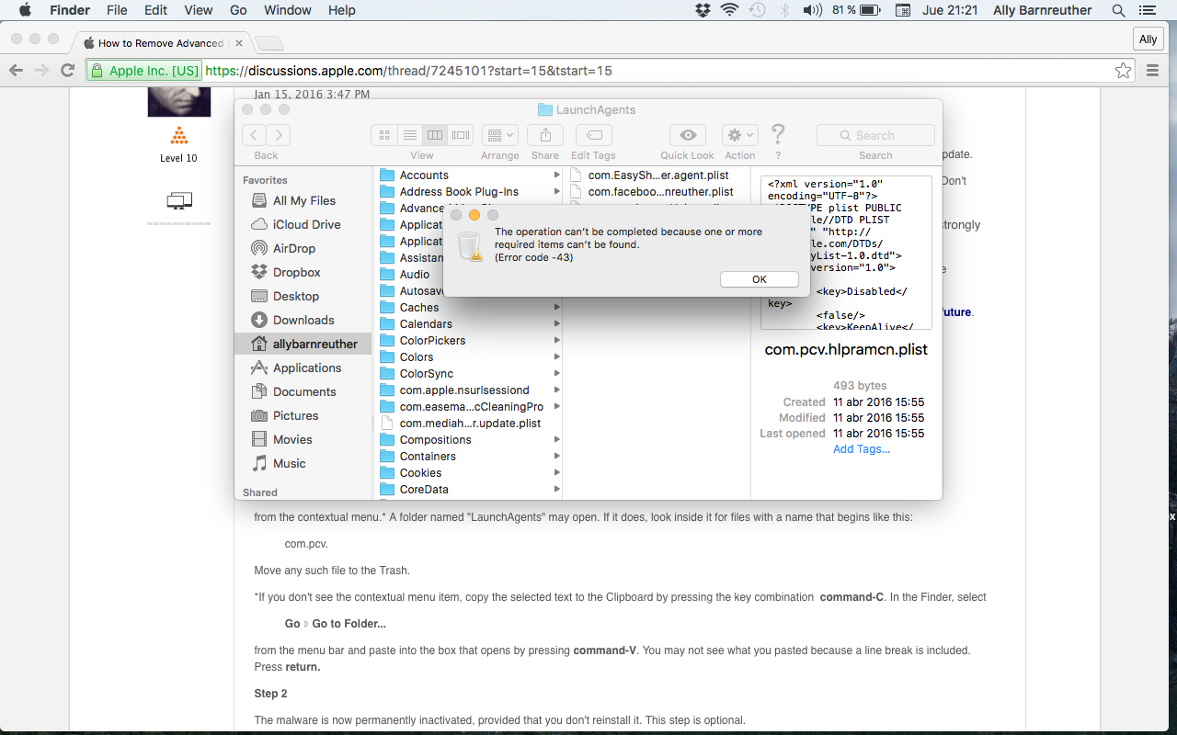Go back in Finder window
Viewport: 1177px width, 735px height.
click(x=255, y=135)
